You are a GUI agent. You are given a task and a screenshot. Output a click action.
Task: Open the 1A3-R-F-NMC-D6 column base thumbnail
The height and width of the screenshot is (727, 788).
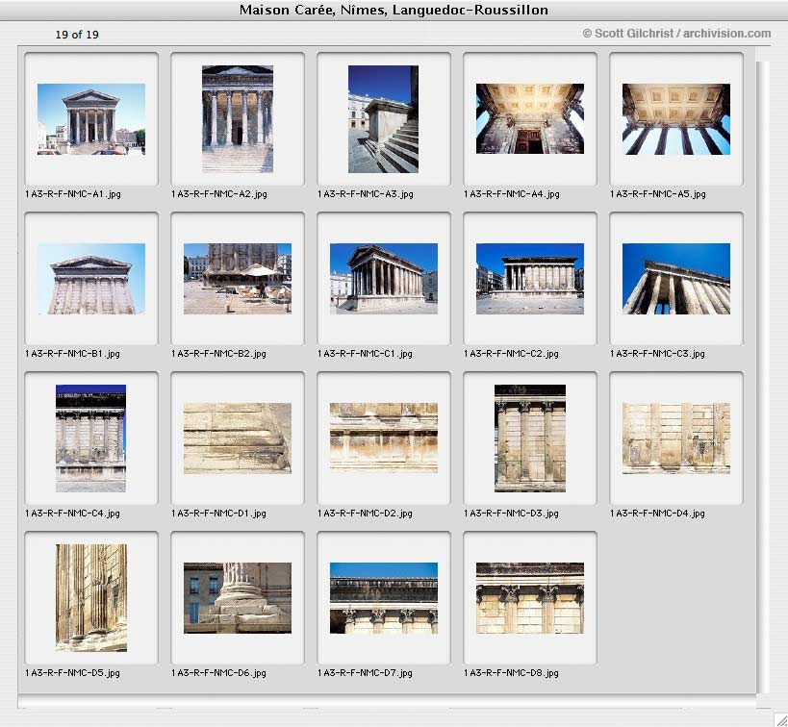coord(238,598)
